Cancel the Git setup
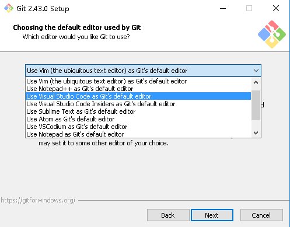 pyautogui.click(x=261, y=215)
